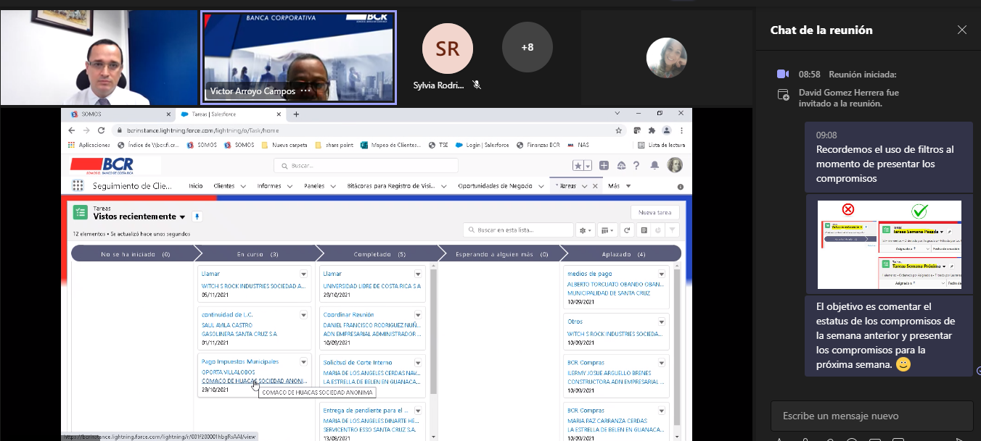Click the Aplazada column scrollbar
981x441 pixels.
[678, 345]
